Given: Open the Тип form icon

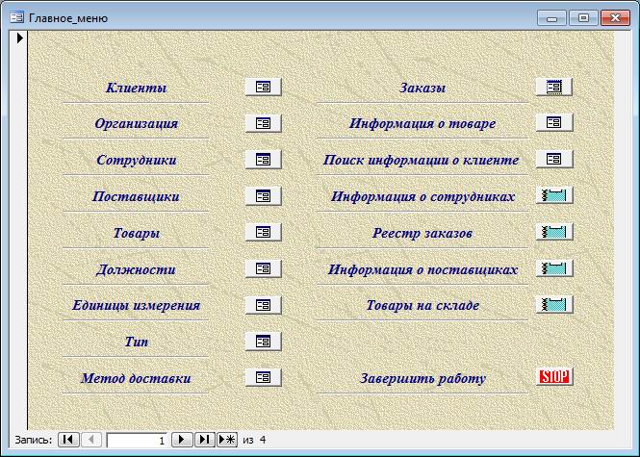Looking at the screenshot, I should [263, 341].
